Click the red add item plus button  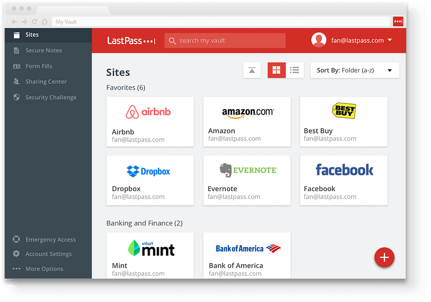pos(384,257)
